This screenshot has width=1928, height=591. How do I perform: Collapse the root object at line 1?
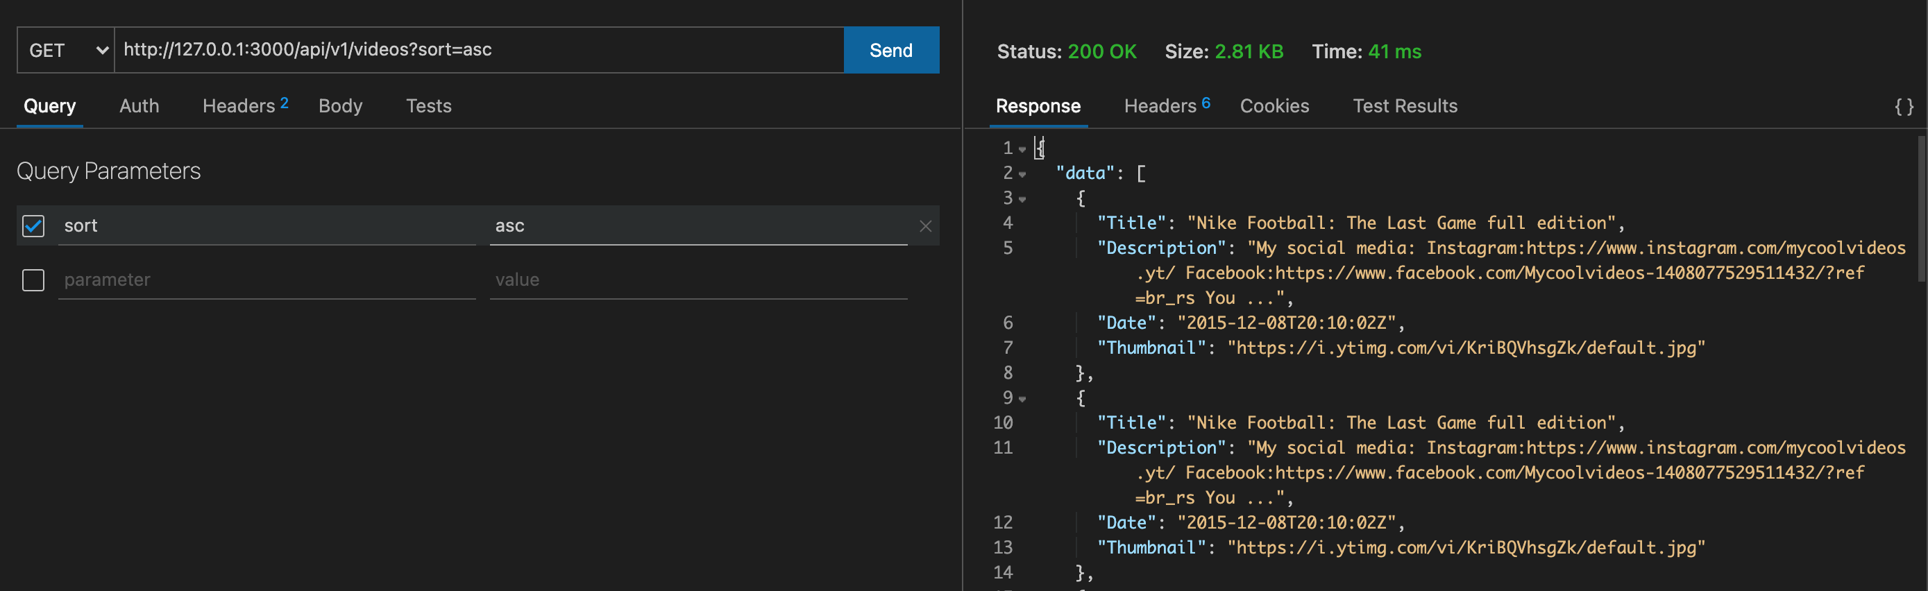click(x=1022, y=150)
